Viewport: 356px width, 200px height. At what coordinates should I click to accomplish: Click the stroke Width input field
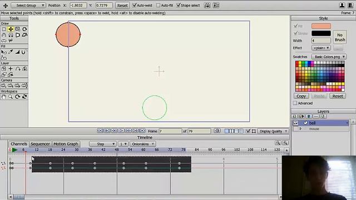[321, 41]
